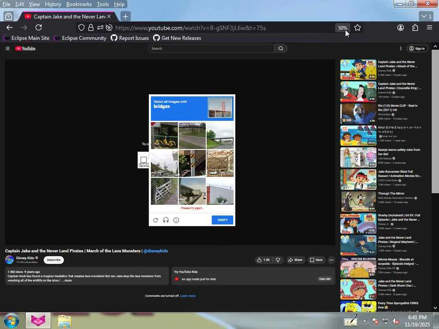Open the File menu
Image resolution: width=439 pixels, height=329 pixels.
[x=6, y=4]
